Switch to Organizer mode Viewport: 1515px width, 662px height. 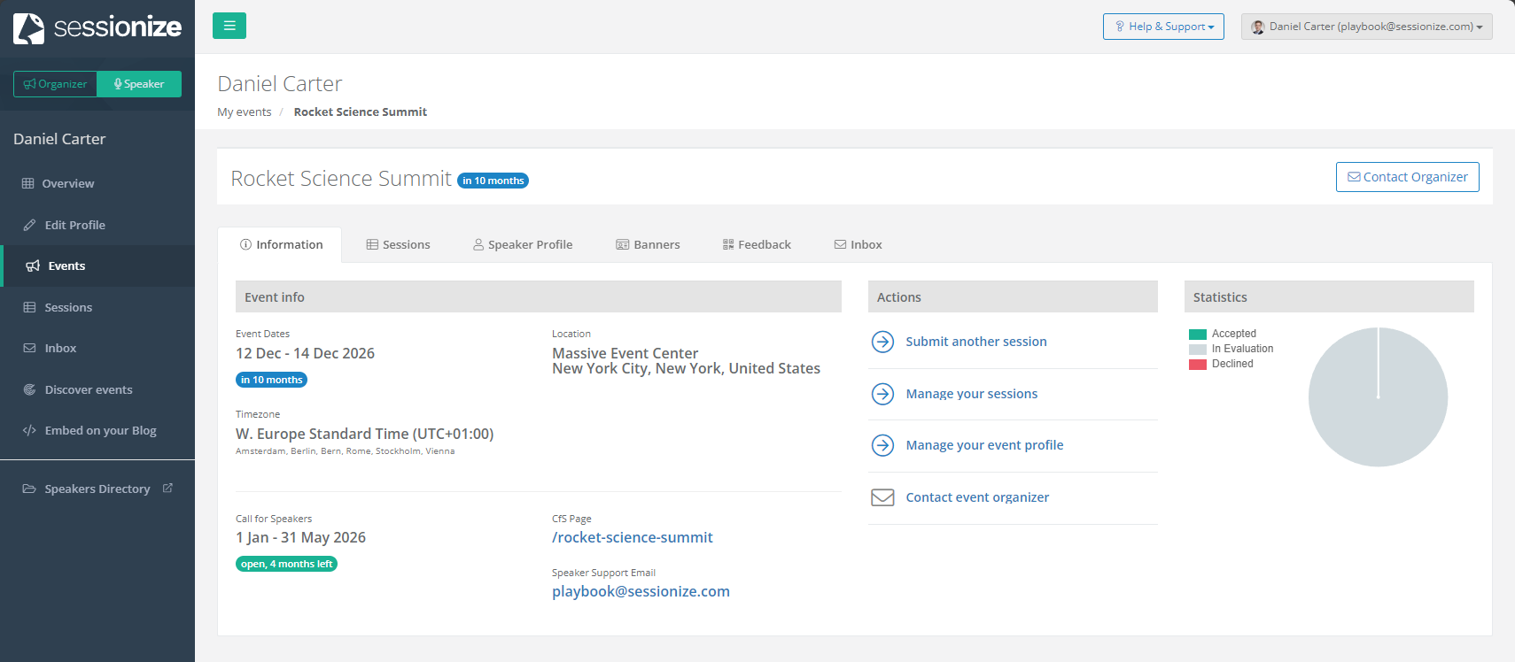55,84
